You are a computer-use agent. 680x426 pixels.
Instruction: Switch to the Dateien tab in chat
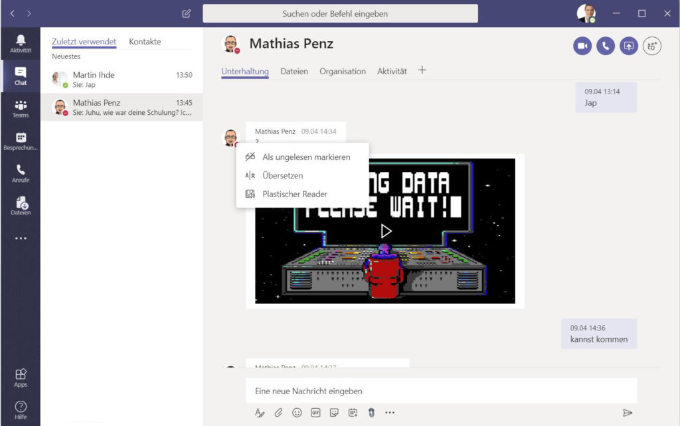coord(294,72)
